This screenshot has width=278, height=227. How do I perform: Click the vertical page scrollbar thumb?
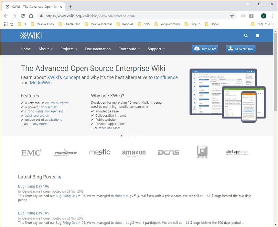[x=275, y=72]
